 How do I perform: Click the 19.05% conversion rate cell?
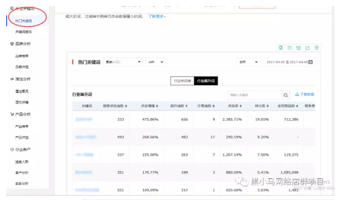[x=262, y=119]
